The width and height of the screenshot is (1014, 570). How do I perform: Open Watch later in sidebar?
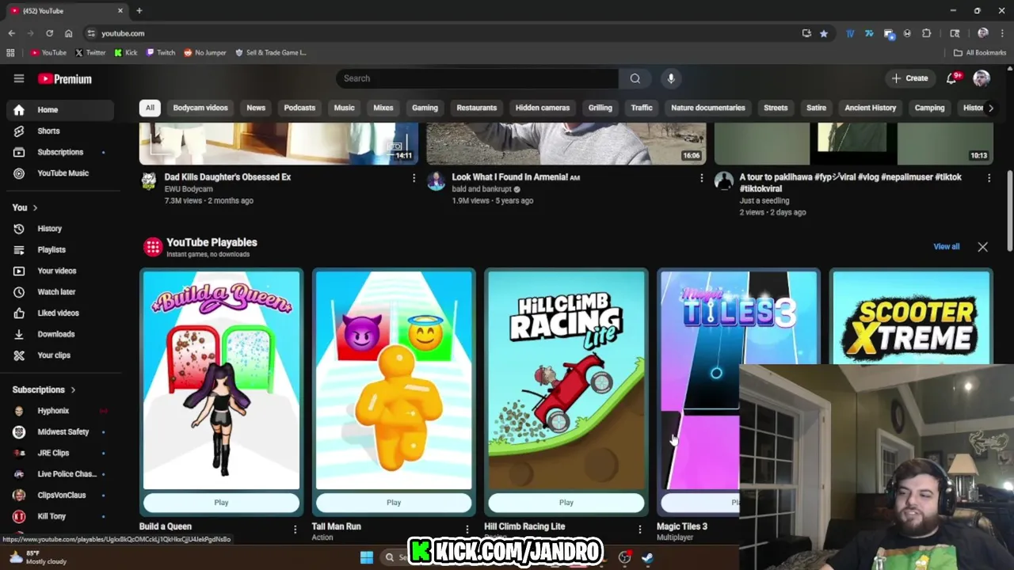[60, 292]
